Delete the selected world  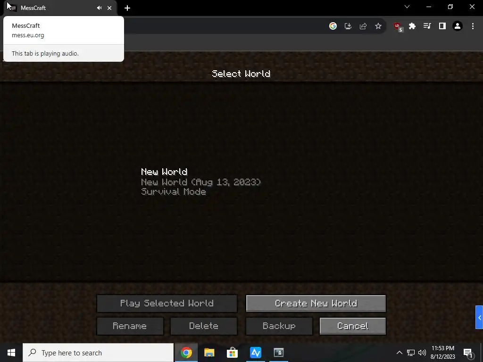[204, 326]
